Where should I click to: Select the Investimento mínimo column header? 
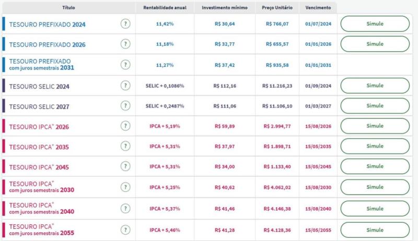coord(225,8)
